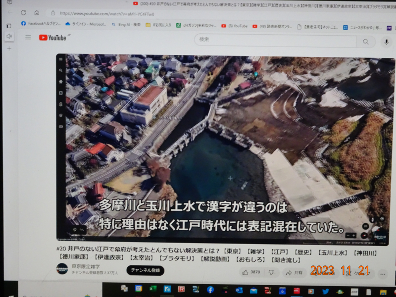
Task: Open Twitter from the taskbar
Action: coord(326,292)
